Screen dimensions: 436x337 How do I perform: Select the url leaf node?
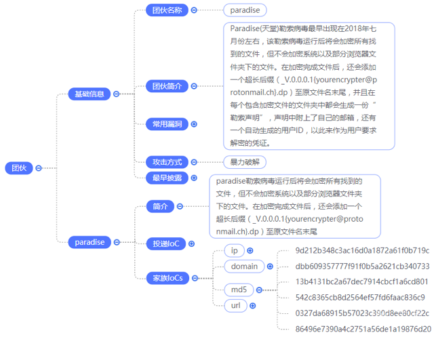click(235, 306)
